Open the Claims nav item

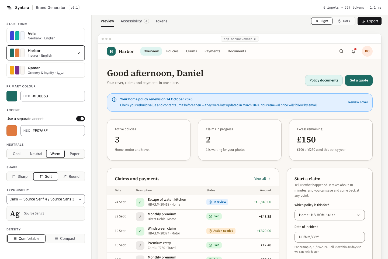(x=192, y=51)
